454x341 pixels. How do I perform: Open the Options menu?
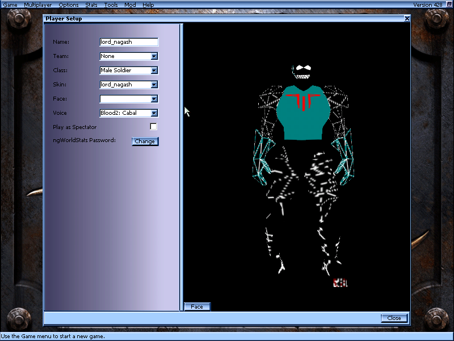point(68,5)
